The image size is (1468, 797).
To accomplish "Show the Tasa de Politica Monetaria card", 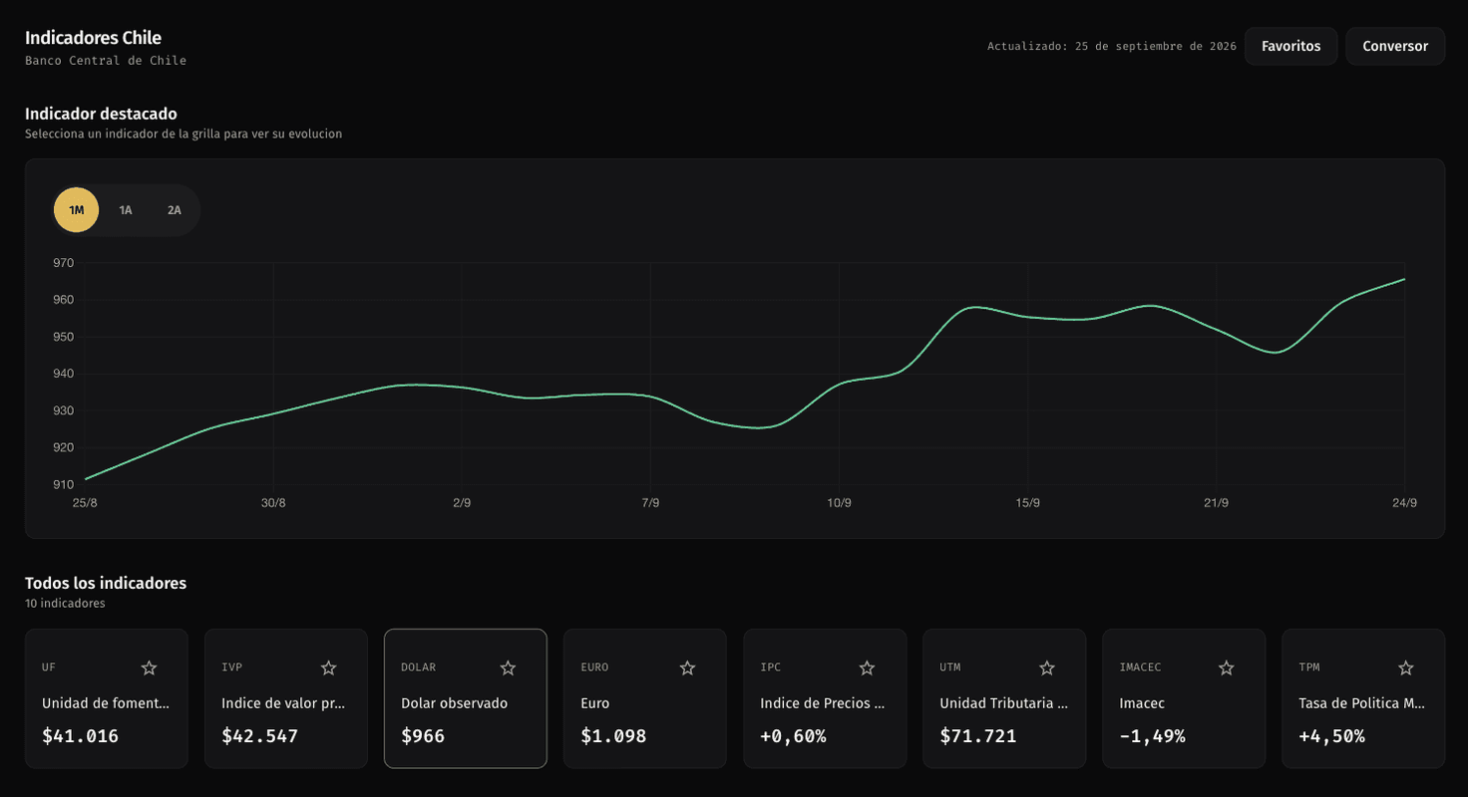I will point(1363,698).
